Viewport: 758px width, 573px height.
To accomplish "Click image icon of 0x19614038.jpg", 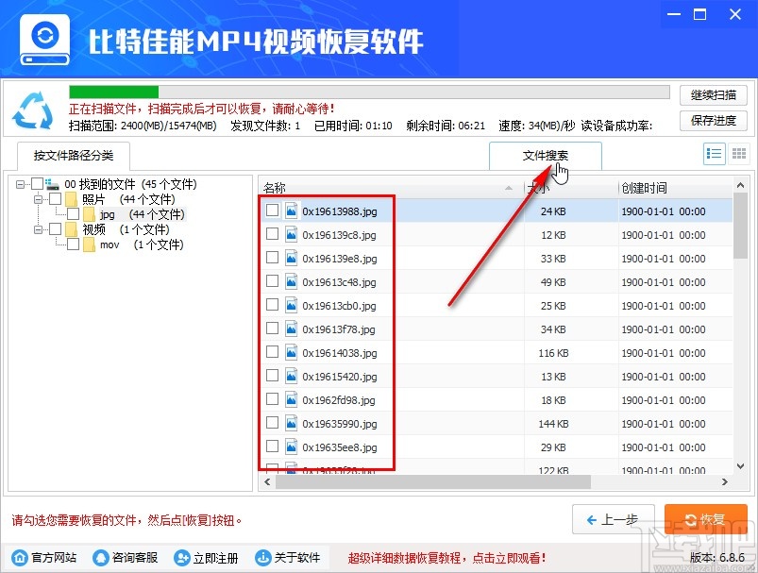I will (x=291, y=352).
